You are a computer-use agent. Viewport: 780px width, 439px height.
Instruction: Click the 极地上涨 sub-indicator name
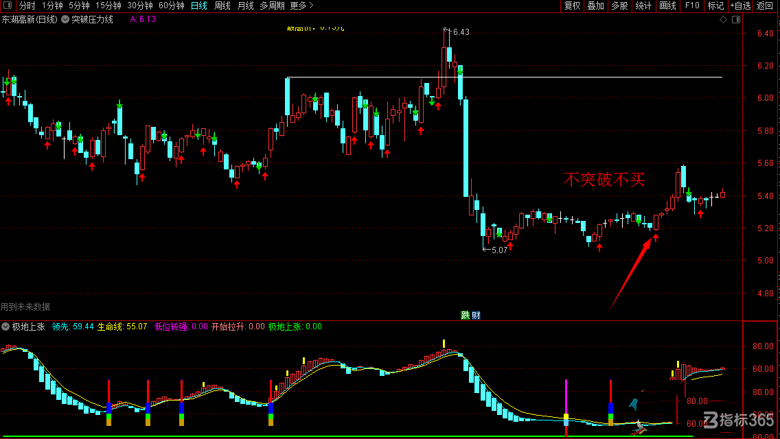28,327
